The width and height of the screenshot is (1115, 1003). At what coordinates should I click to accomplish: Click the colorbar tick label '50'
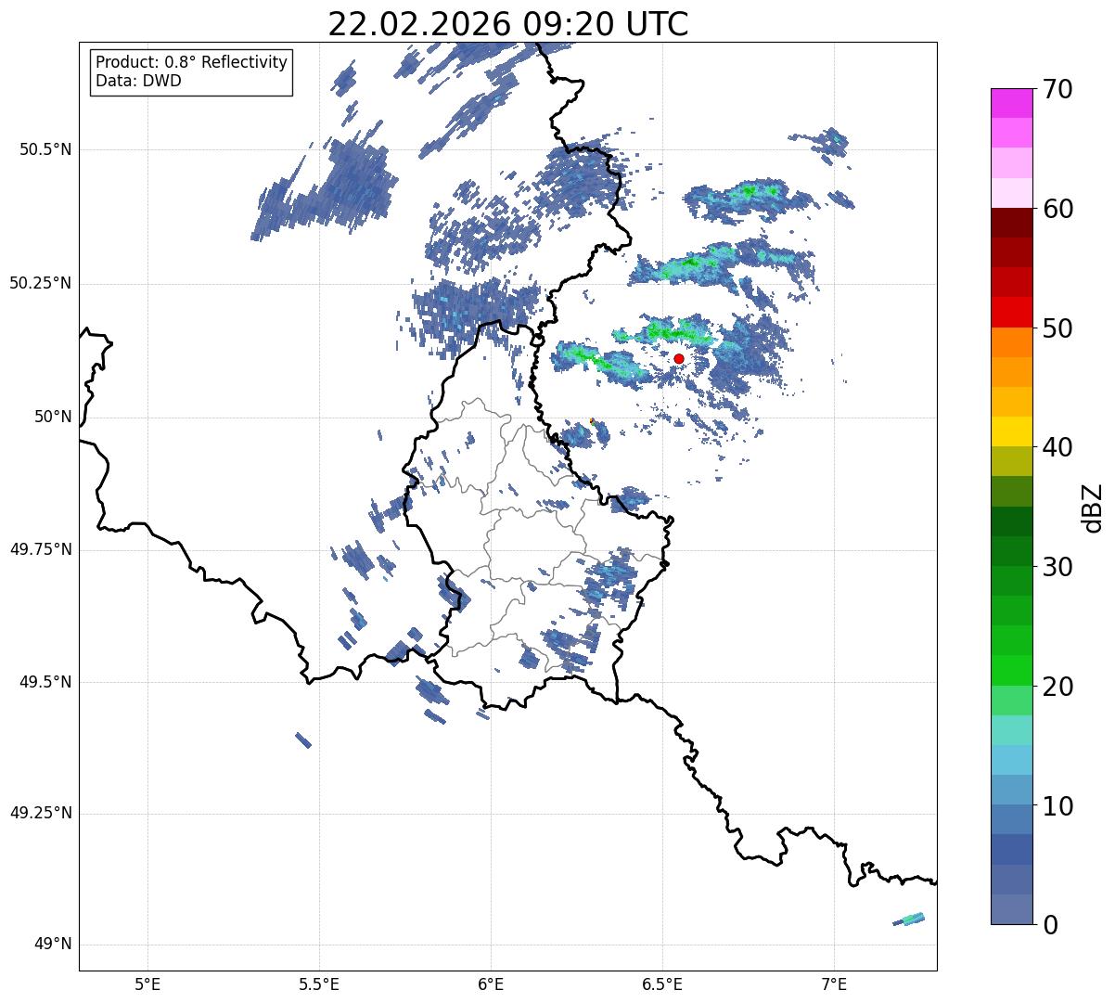(1057, 328)
